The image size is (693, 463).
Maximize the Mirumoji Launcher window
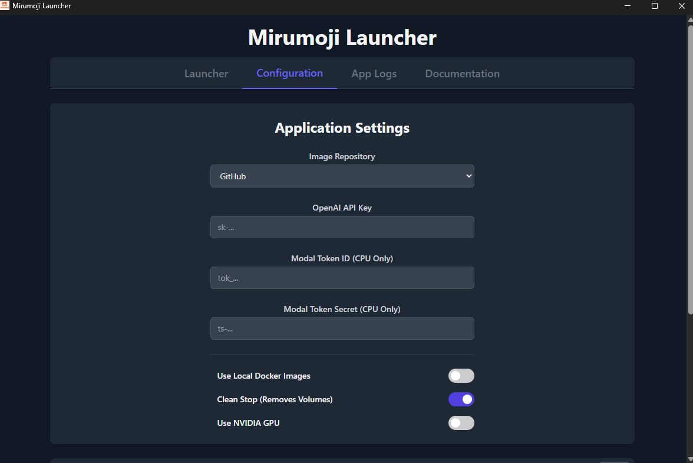coord(655,6)
